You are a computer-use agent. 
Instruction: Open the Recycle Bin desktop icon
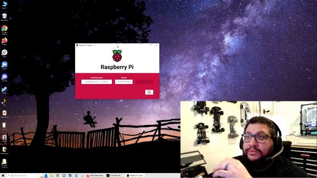pyautogui.click(x=4, y=17)
